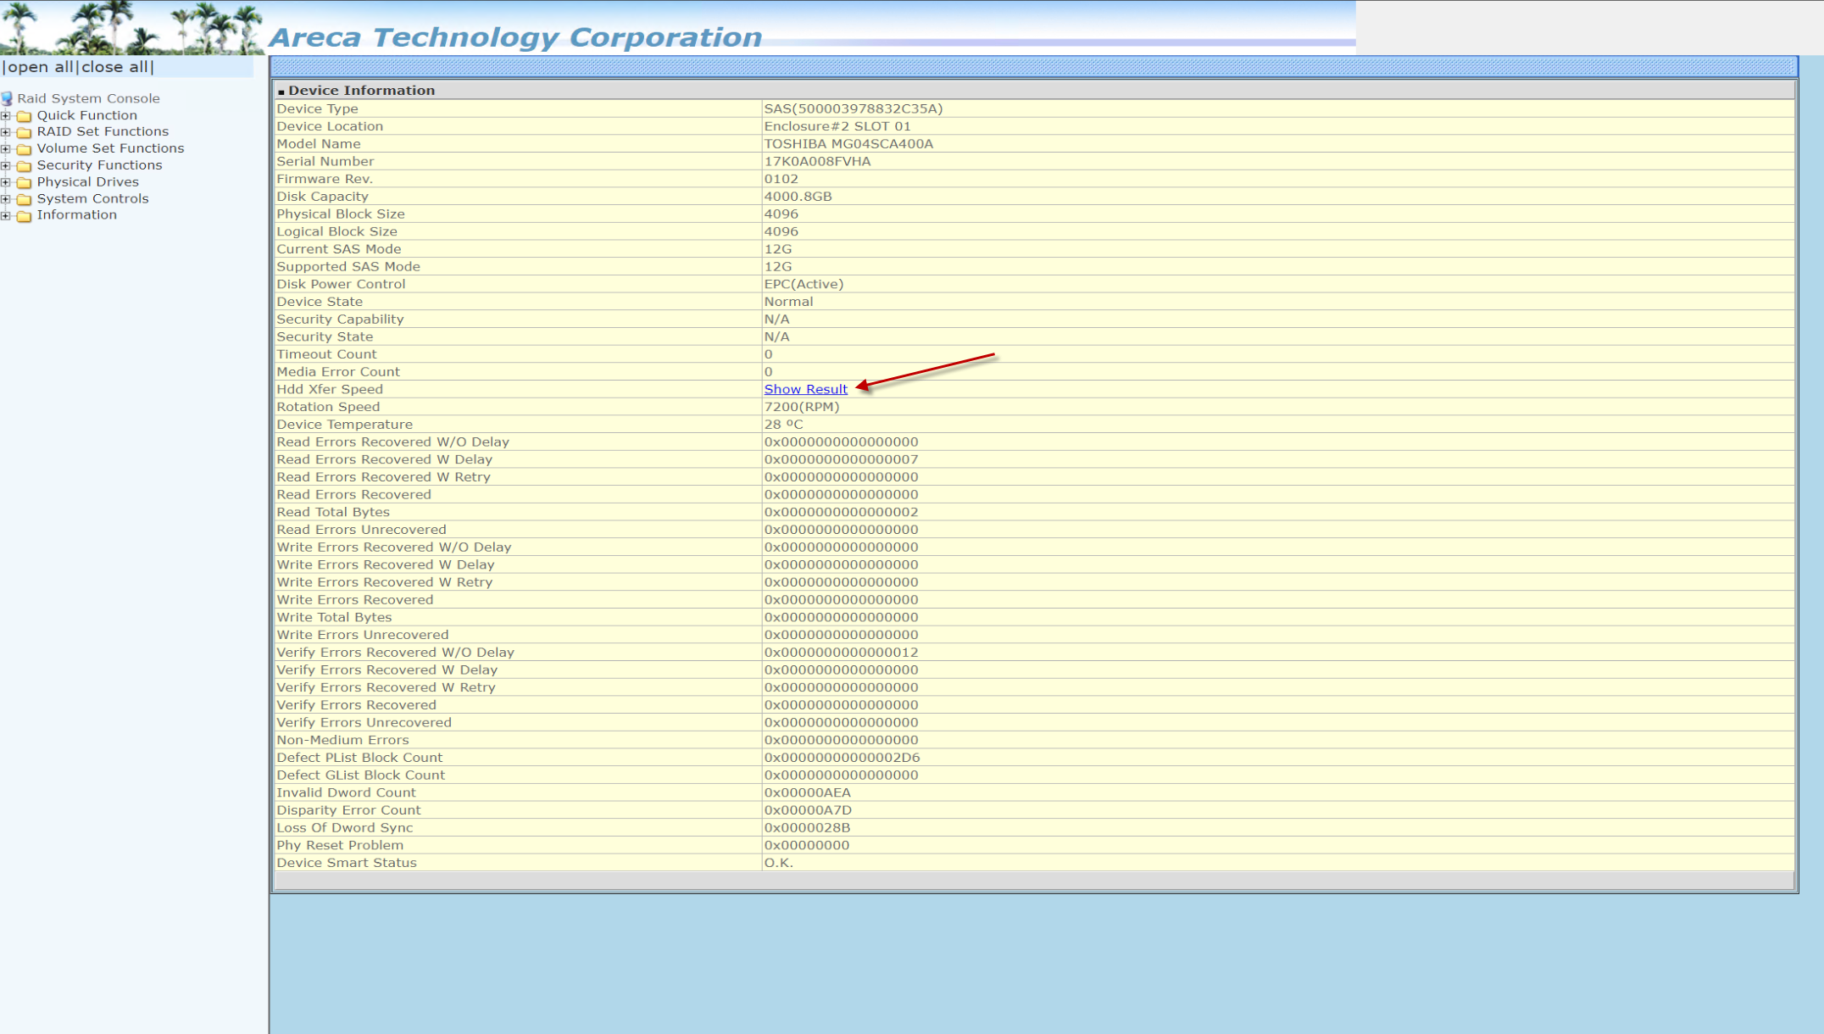Viewport: 1824px width, 1034px height.
Task: Click the model name TOSHIBA MG04SCA400A
Action: click(848, 144)
